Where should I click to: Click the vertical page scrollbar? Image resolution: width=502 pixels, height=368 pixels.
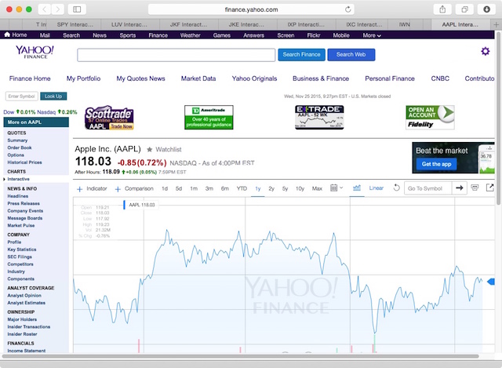coord(499,118)
